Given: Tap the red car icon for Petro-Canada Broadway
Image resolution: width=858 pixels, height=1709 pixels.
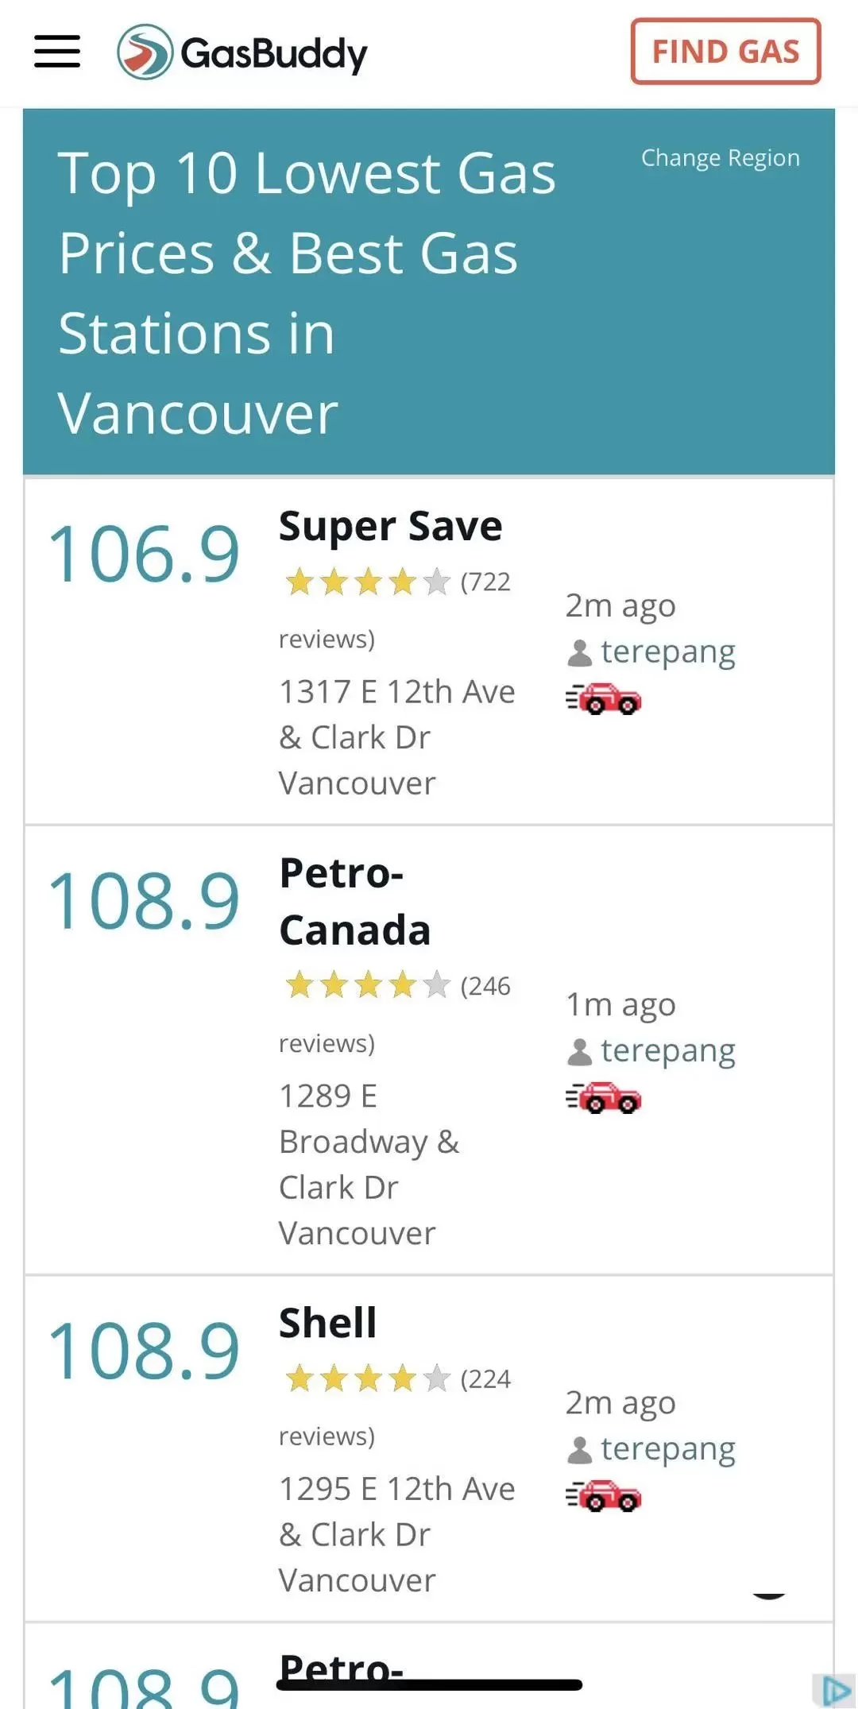Looking at the screenshot, I should (x=604, y=1097).
